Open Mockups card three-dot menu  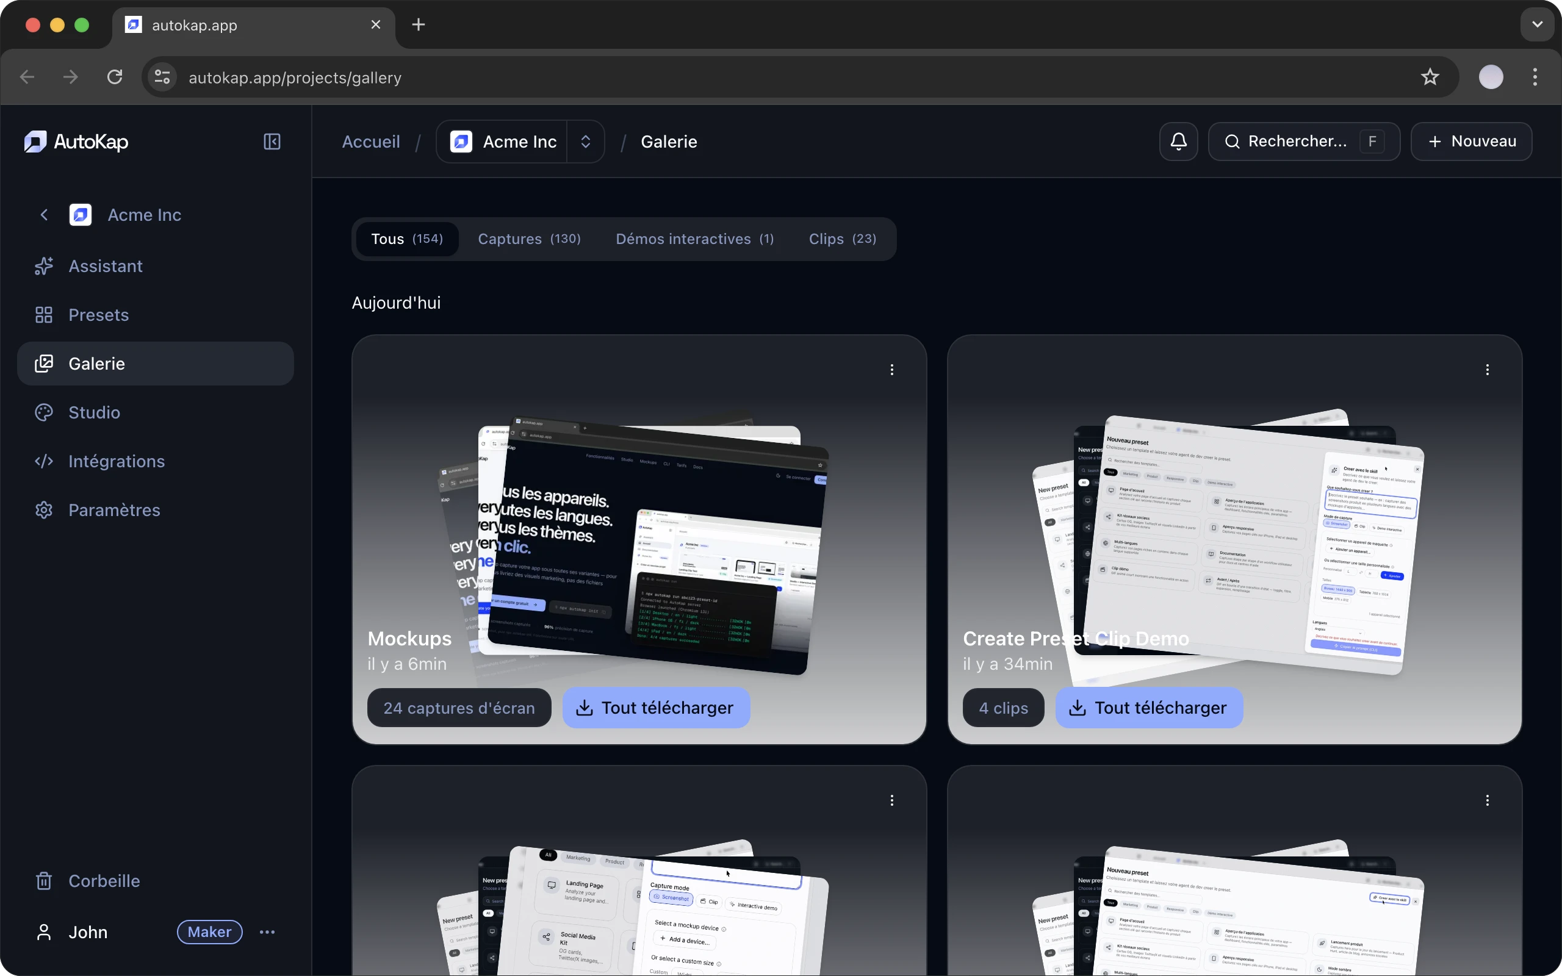click(x=891, y=370)
